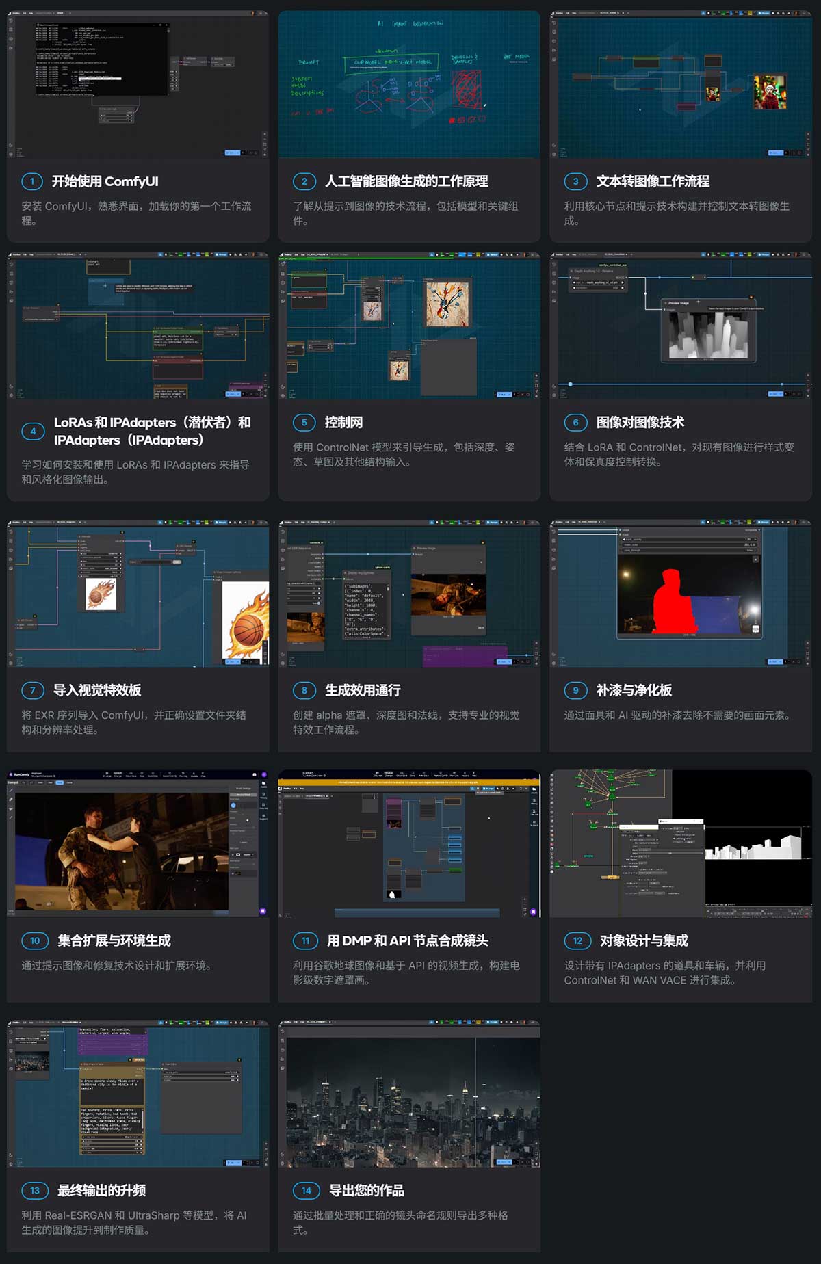Click the circled number 11 lesson badge
This screenshot has width=821, height=1264.
[305, 940]
